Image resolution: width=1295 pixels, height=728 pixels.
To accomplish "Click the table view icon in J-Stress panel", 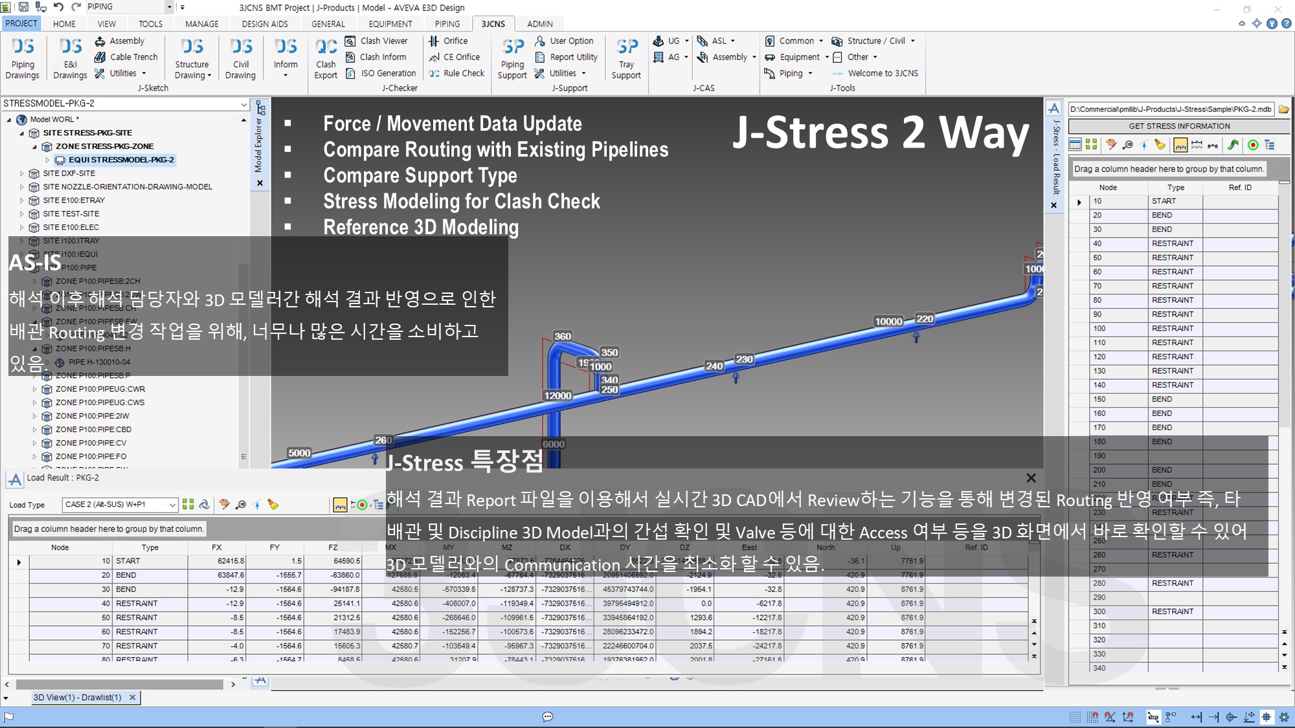I will tap(1075, 145).
